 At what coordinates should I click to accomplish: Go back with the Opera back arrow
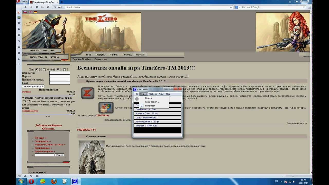(x=26, y=7)
